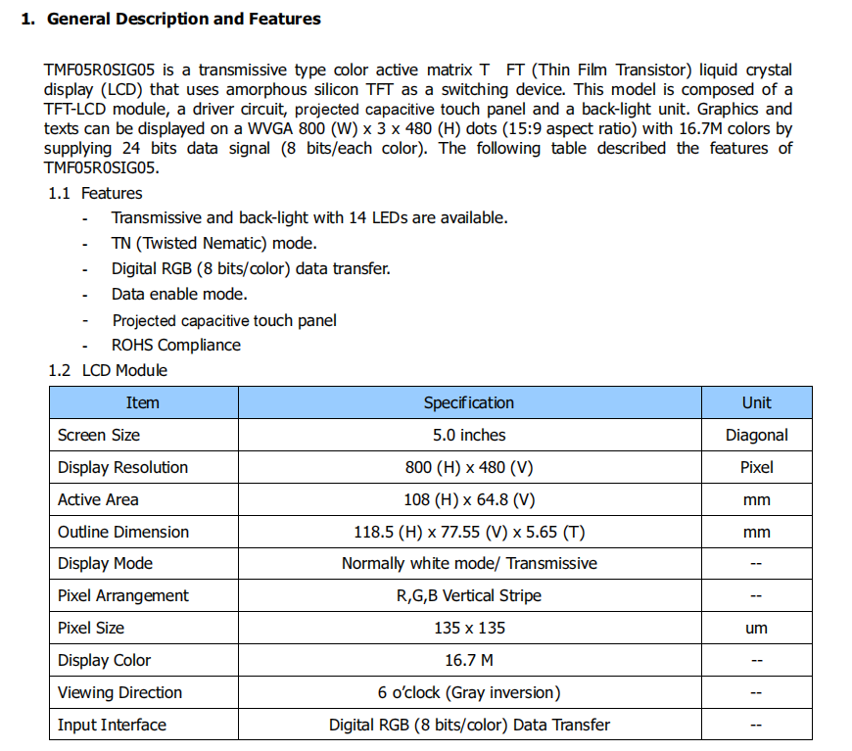
Task: Click the '5.0 inches' value
Action: [x=469, y=436]
